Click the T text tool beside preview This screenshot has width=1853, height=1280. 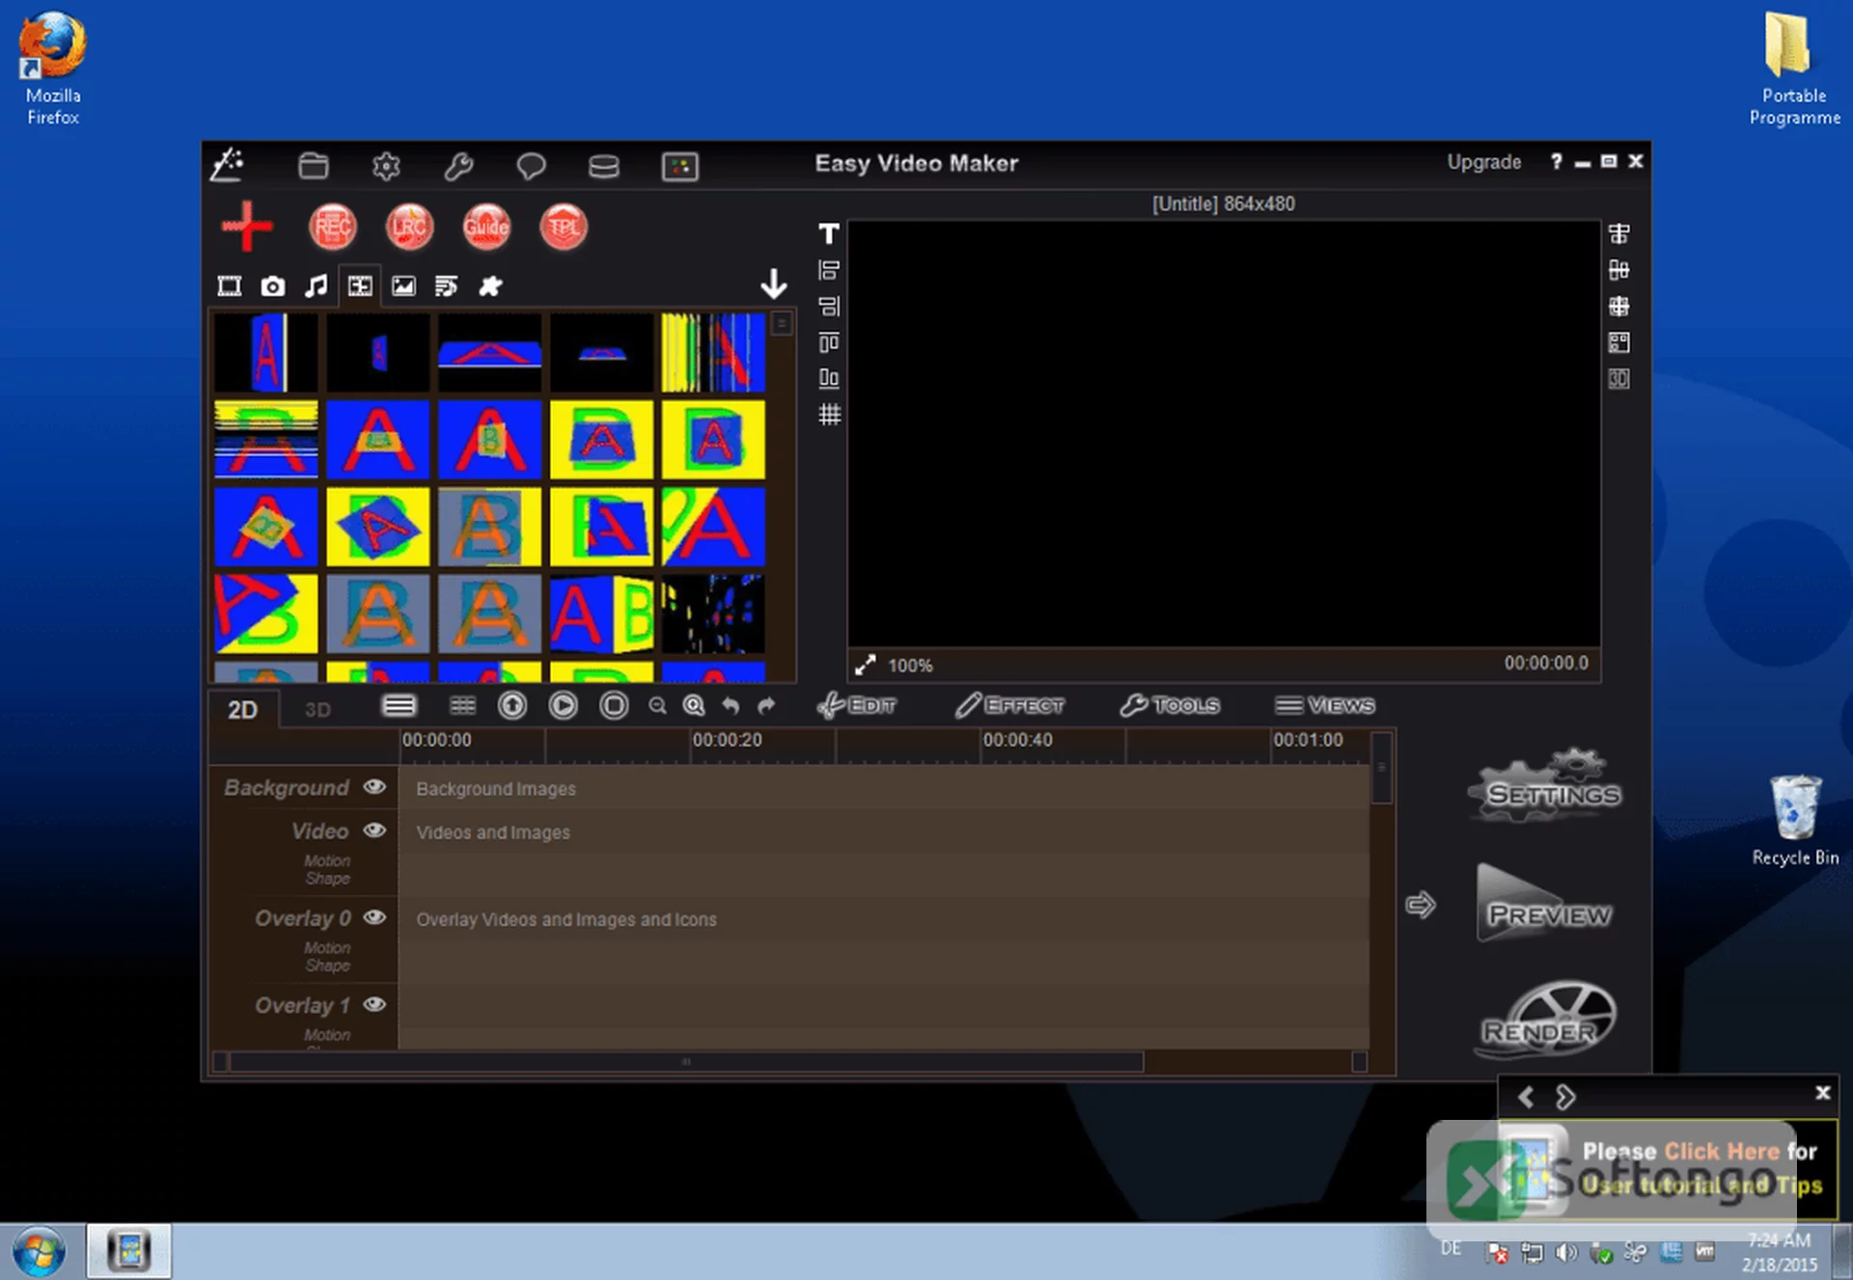(829, 233)
